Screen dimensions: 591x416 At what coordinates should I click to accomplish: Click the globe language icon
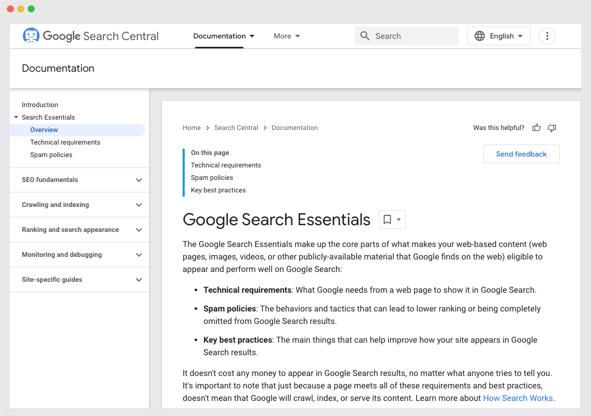click(x=480, y=36)
